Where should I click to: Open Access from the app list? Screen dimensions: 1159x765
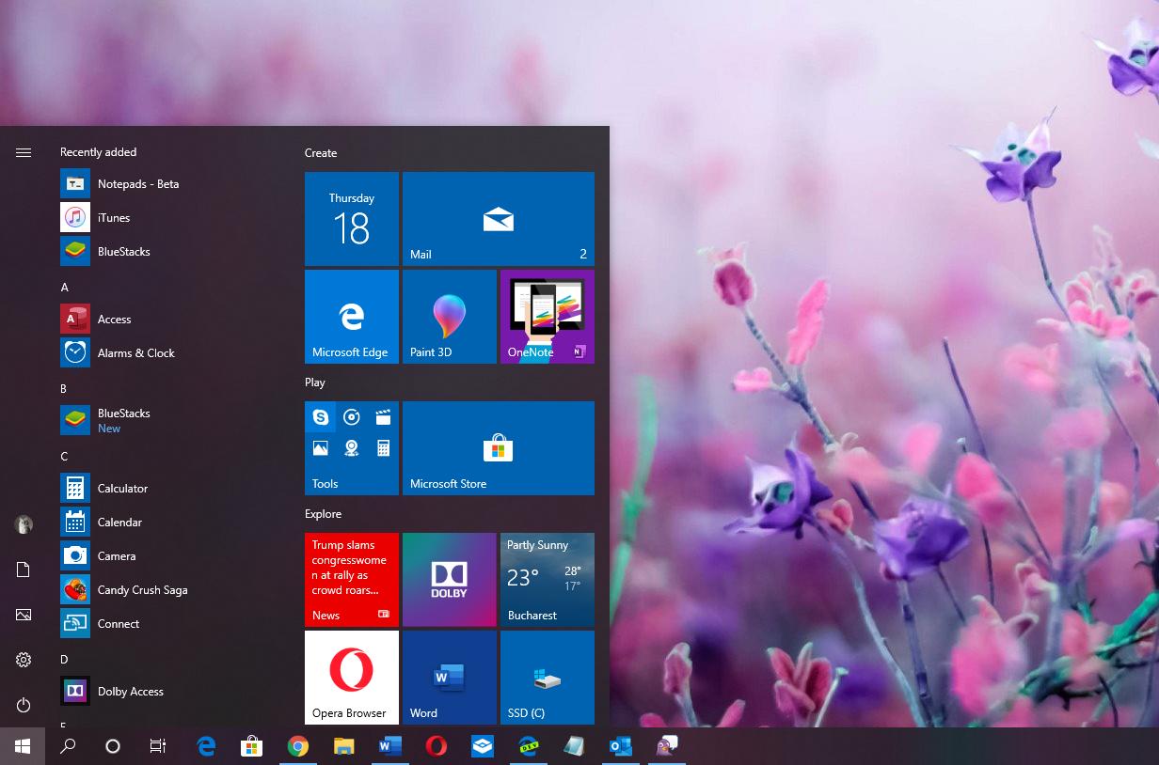[169, 320]
